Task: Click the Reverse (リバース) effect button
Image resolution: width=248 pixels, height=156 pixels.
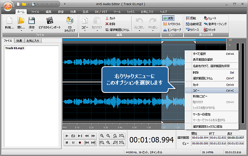Action: [193, 29]
